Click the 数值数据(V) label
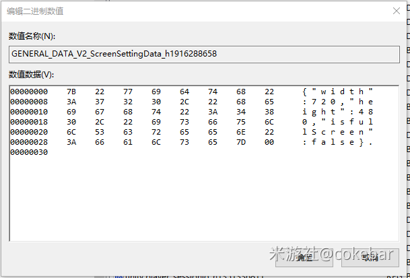 point(31,75)
